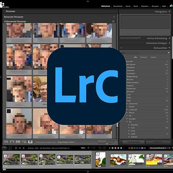Expand the Fisch keyword

(129, 128)
